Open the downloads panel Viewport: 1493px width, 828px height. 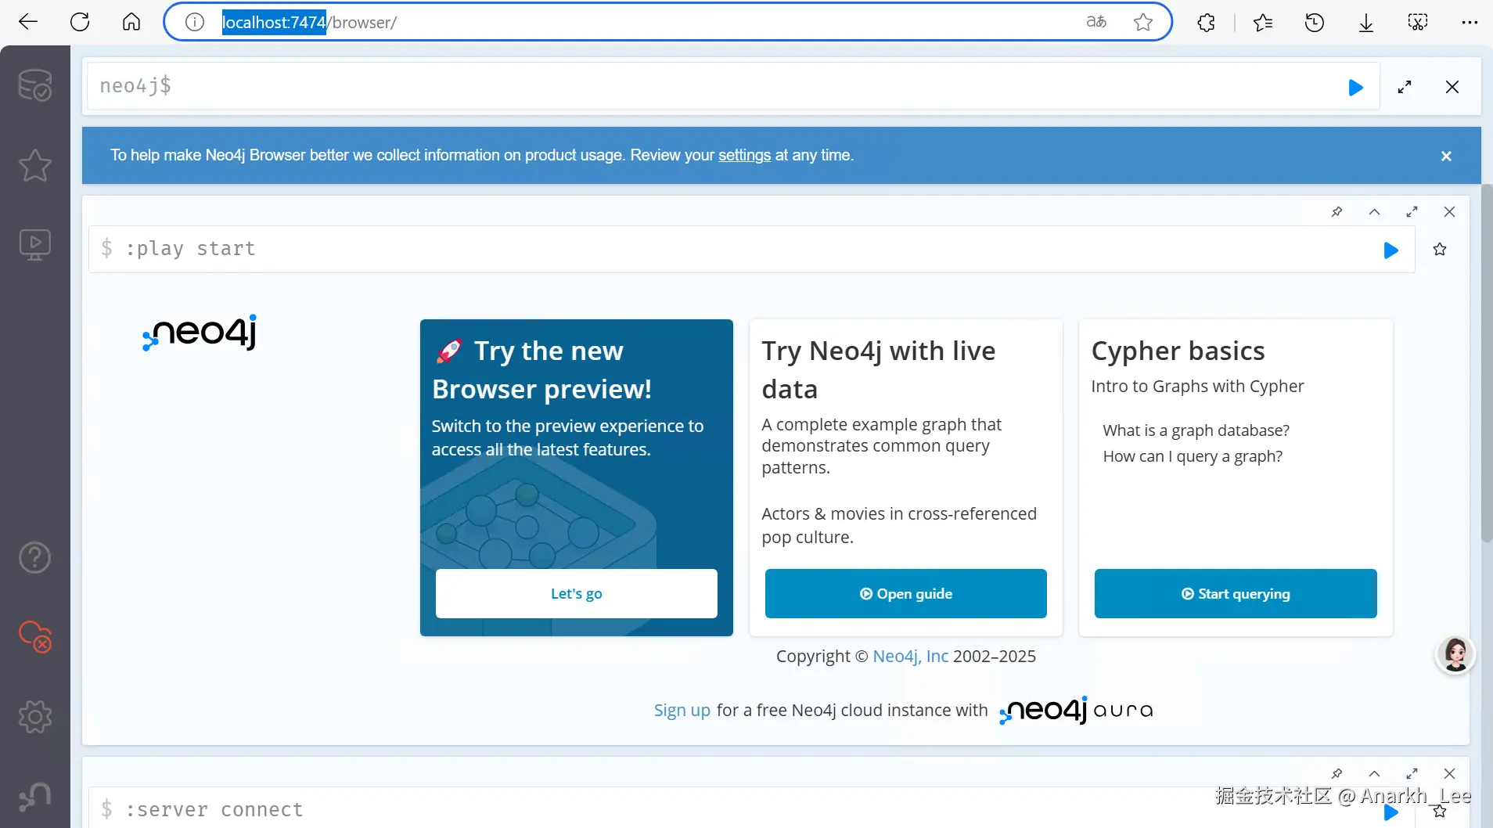[1366, 23]
